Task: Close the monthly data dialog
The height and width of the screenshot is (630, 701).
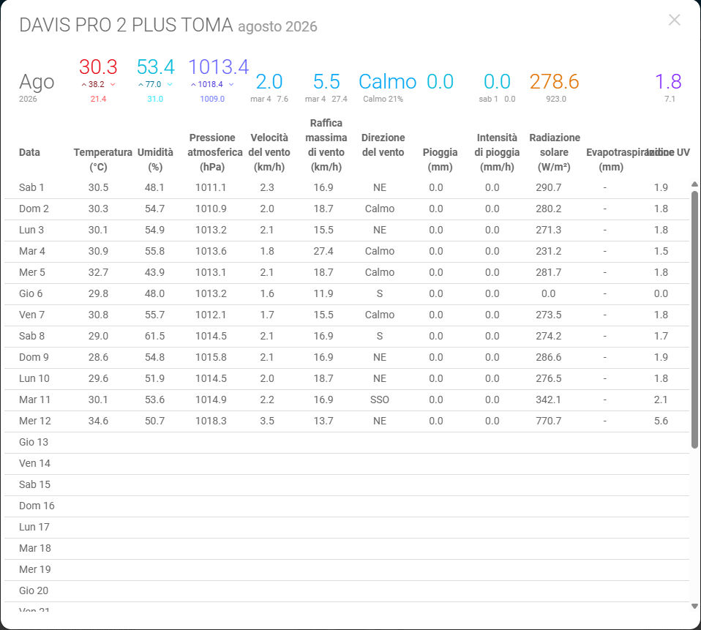Action: coord(674,20)
